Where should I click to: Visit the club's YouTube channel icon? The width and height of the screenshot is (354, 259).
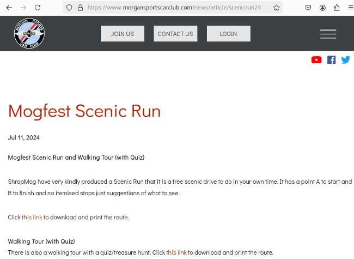coord(316,60)
